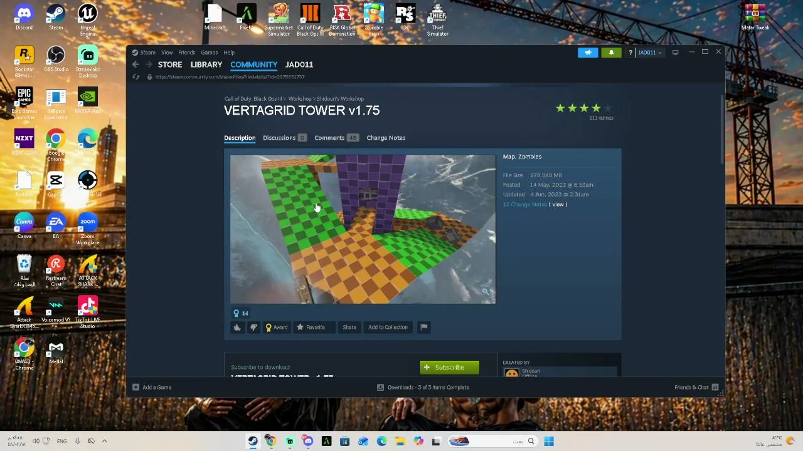
Task: Open Supermarket Simulator desktop shortcut
Action: tap(279, 21)
